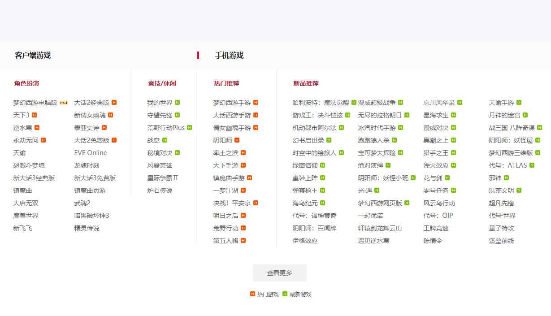The image size is (551, 316).
Task: Click the H badge next to 泰亚史诗
Action: (104, 128)
